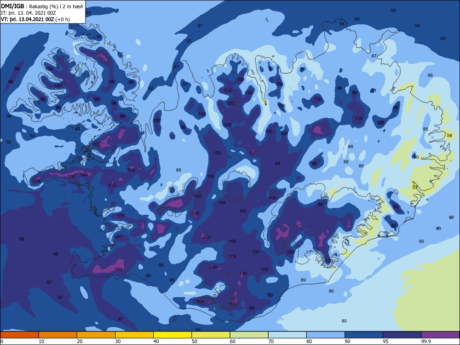Click the purple above-99.9 legend swatch

tap(440, 335)
